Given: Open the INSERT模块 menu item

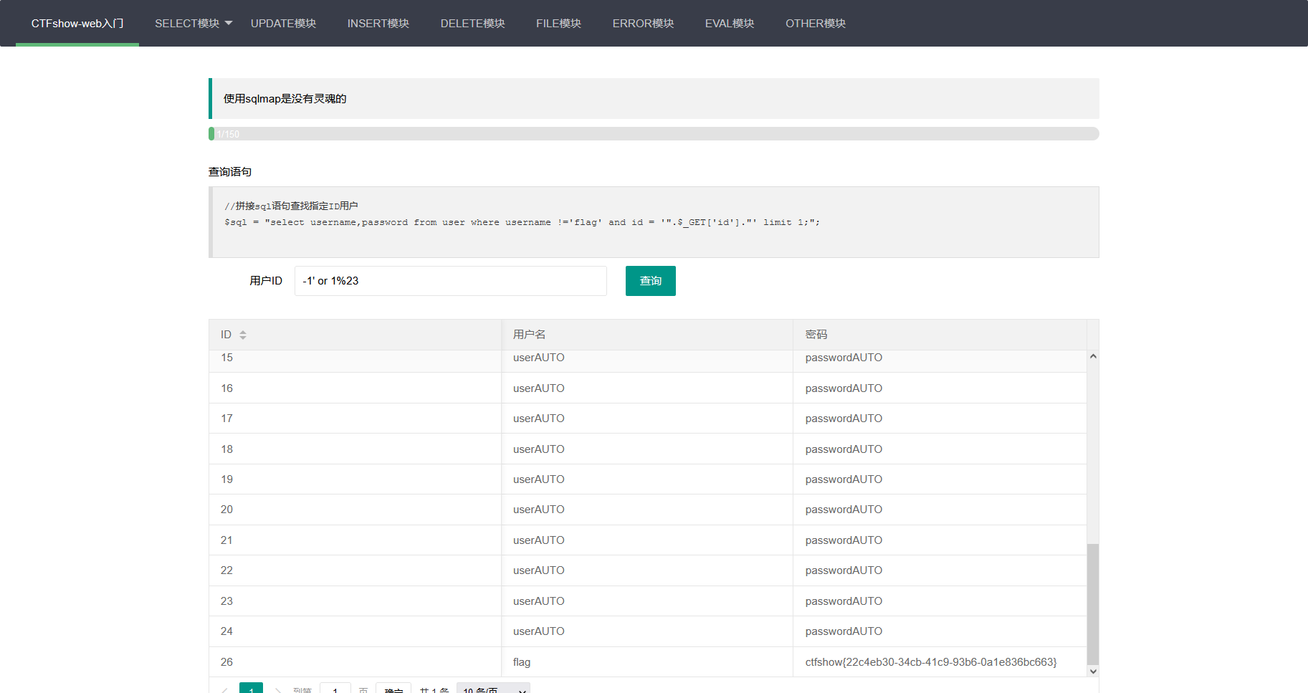Looking at the screenshot, I should pyautogui.click(x=378, y=24).
